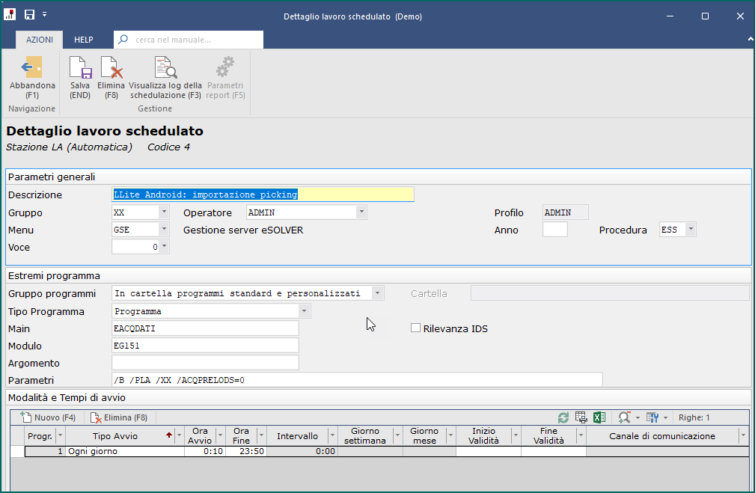Expand the Procedura ESS dropdown
This screenshot has width=755, height=493.
click(x=691, y=230)
